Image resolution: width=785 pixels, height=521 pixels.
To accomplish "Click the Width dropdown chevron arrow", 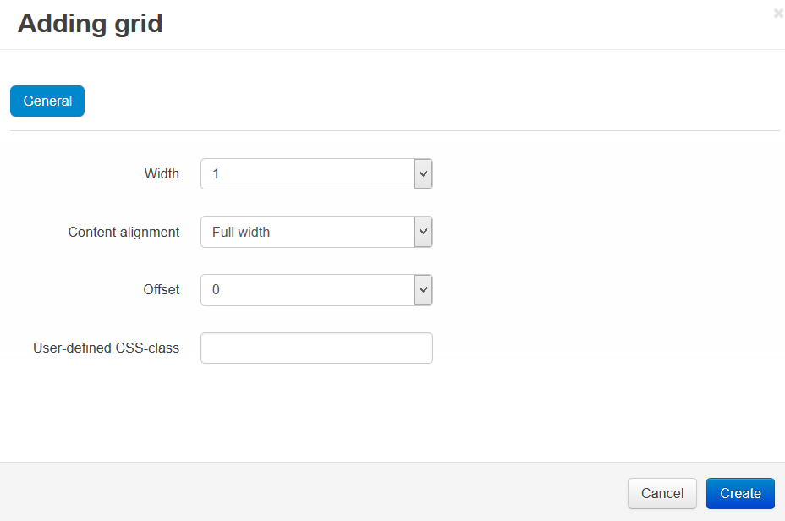I will click(x=423, y=173).
